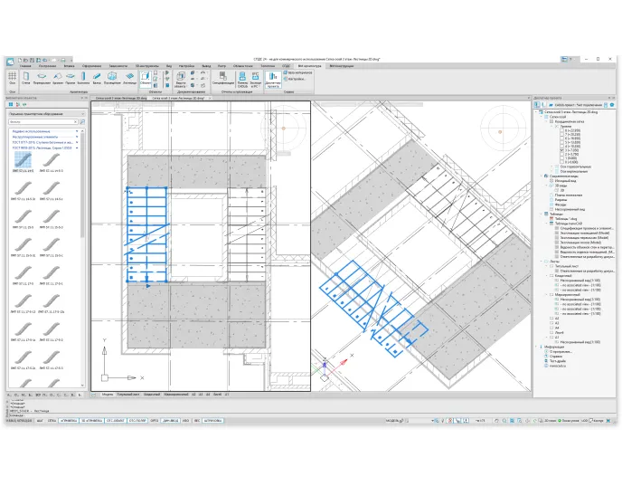Click Настройки button in the Справка group
The image size is (622, 486).
point(296,78)
